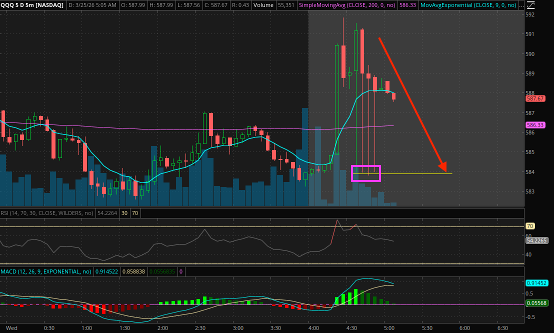Click the 5:30 time axis label
Image resolution: width=554 pixels, height=333 pixels.
427,328
